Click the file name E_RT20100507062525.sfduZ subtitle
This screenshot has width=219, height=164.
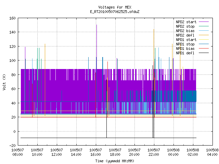(115, 12)
